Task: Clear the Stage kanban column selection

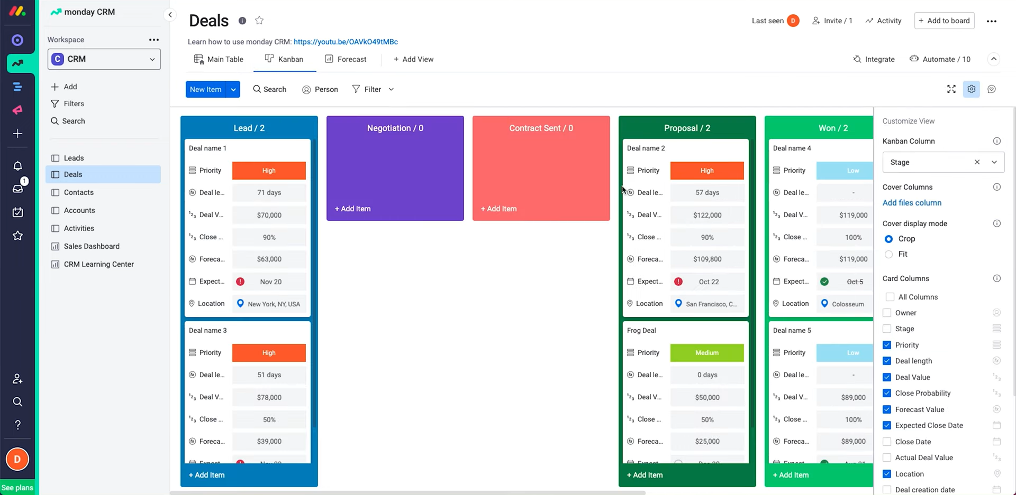Action: click(x=977, y=162)
